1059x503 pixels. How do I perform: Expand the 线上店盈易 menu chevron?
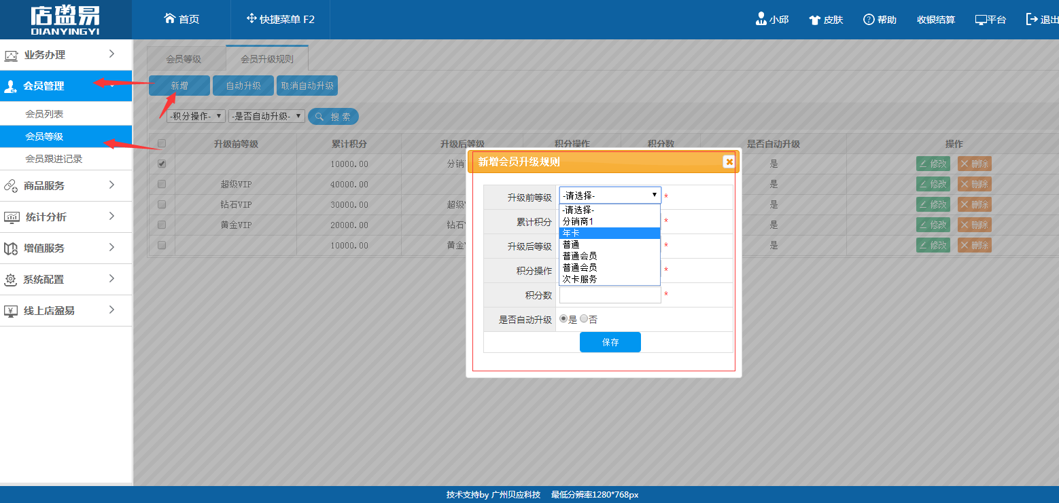111,310
